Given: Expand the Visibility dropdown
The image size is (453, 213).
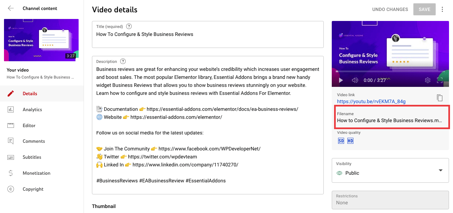Looking at the screenshot, I should click(440, 170).
